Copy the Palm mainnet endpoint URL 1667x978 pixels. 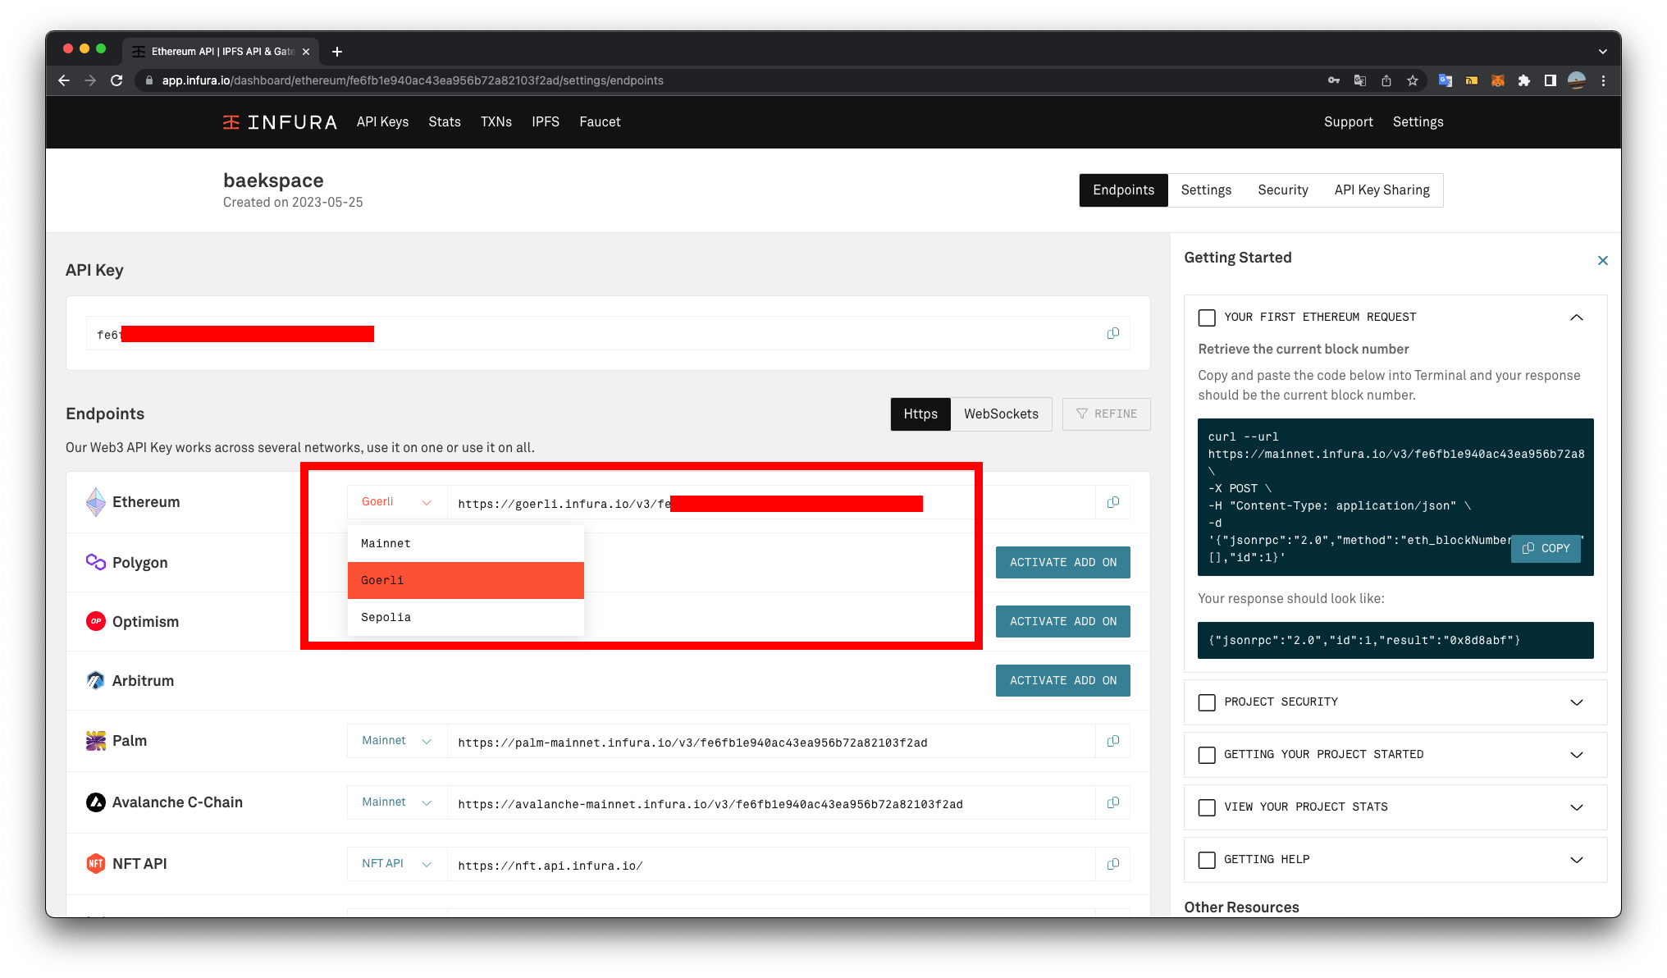coord(1112,741)
